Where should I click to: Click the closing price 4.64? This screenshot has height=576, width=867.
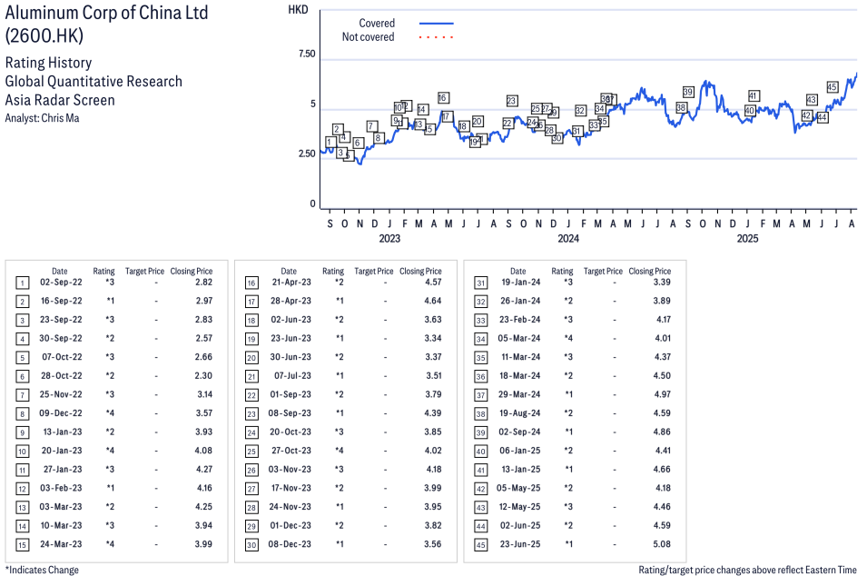[433, 301]
